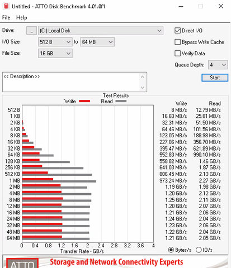Click the 64 MB read value 2.05 GB/s

coord(210,238)
